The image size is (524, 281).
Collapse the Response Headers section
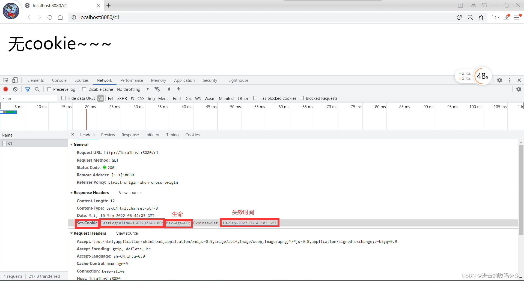(72, 193)
